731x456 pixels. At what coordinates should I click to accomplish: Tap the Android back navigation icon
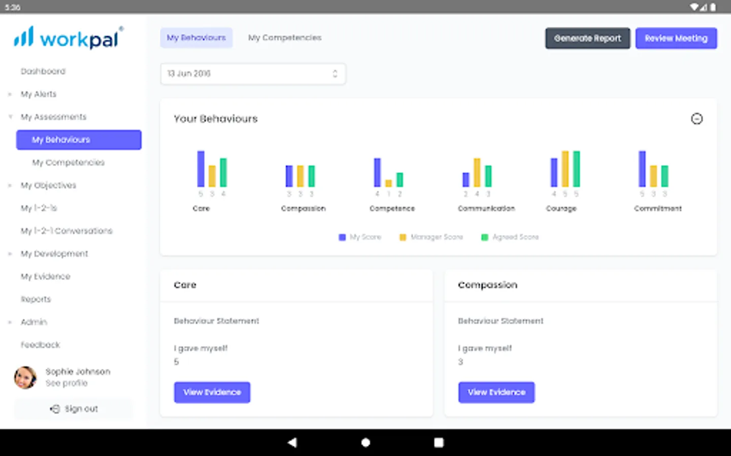click(x=292, y=442)
